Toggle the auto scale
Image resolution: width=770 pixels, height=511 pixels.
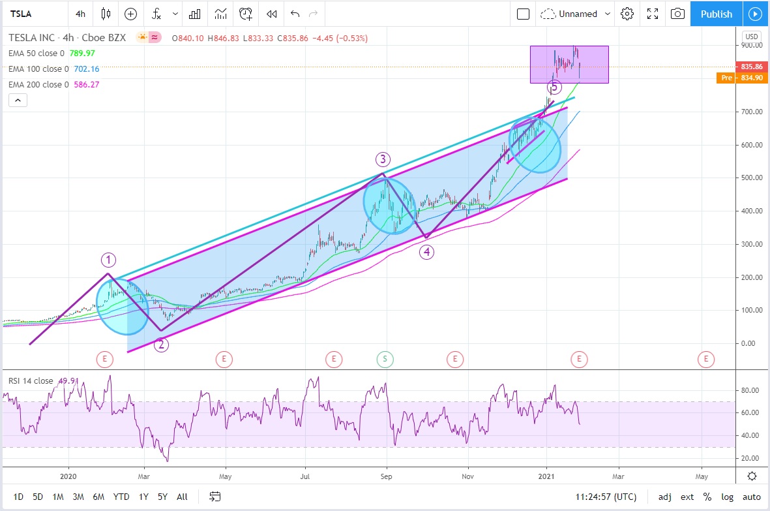point(751,497)
